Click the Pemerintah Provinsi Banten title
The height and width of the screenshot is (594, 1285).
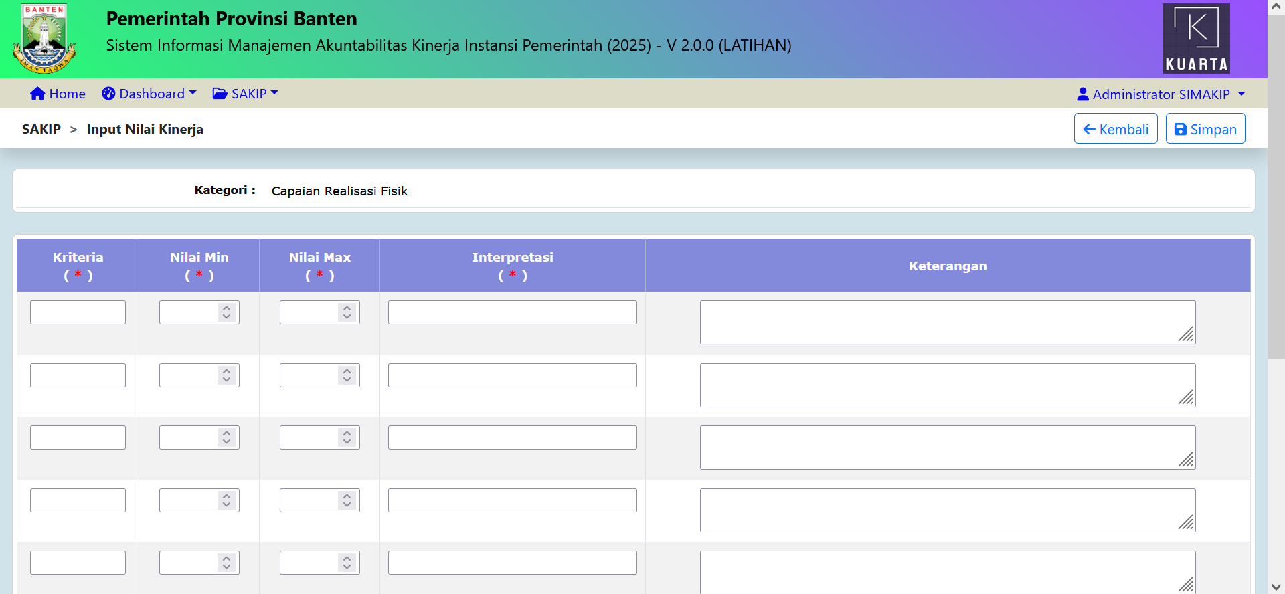(232, 19)
